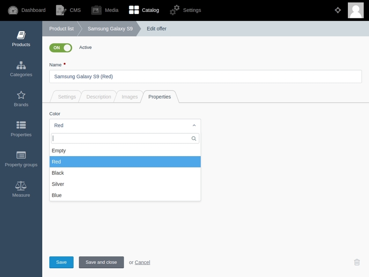Go to Products in sidebar
Screen dimensions: 369x277
(21, 39)
